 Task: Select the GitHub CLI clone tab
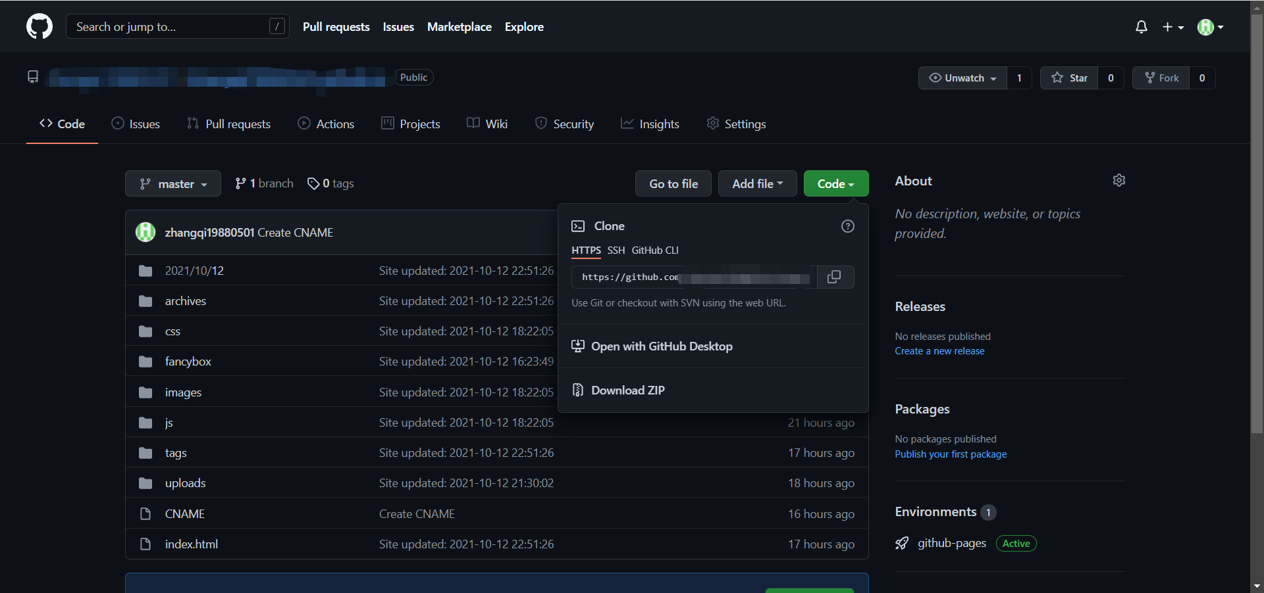655,250
